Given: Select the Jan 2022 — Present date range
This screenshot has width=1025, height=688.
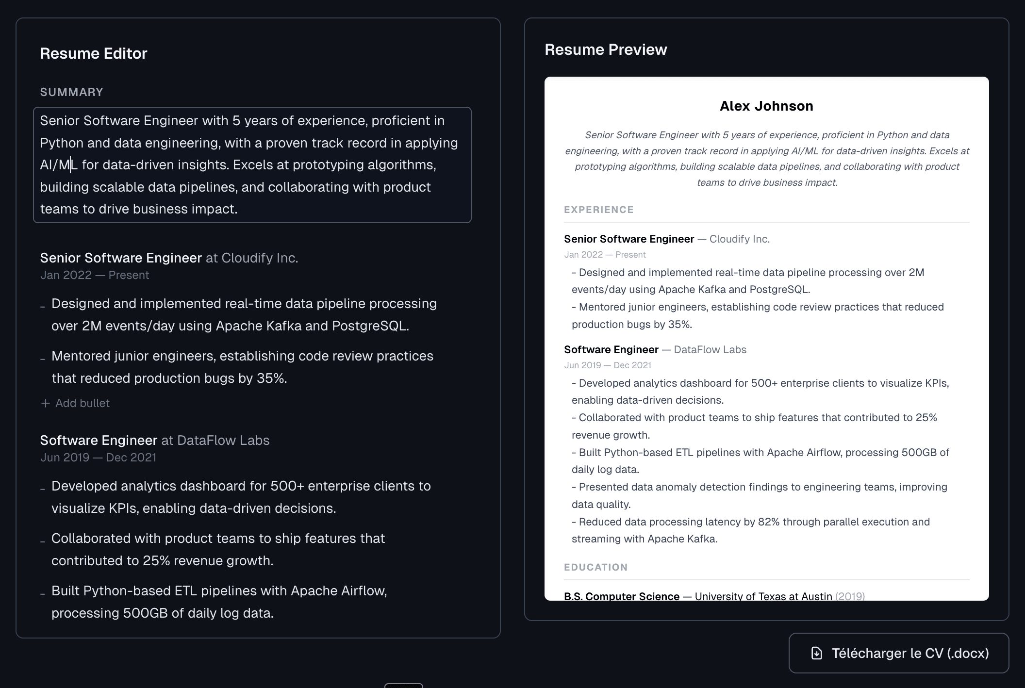Looking at the screenshot, I should pos(95,275).
